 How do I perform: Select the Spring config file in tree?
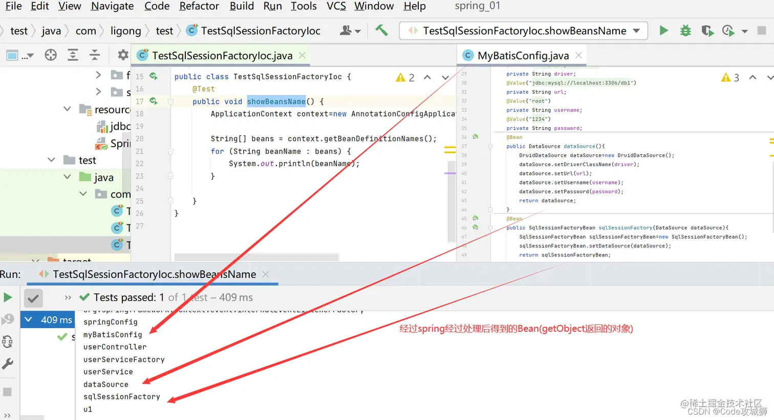click(x=114, y=143)
